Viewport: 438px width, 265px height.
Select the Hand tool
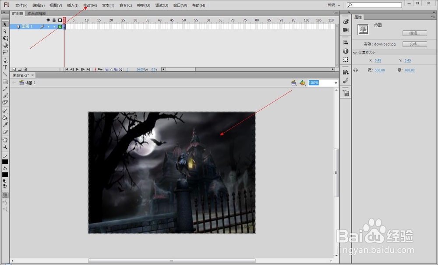point(5,140)
